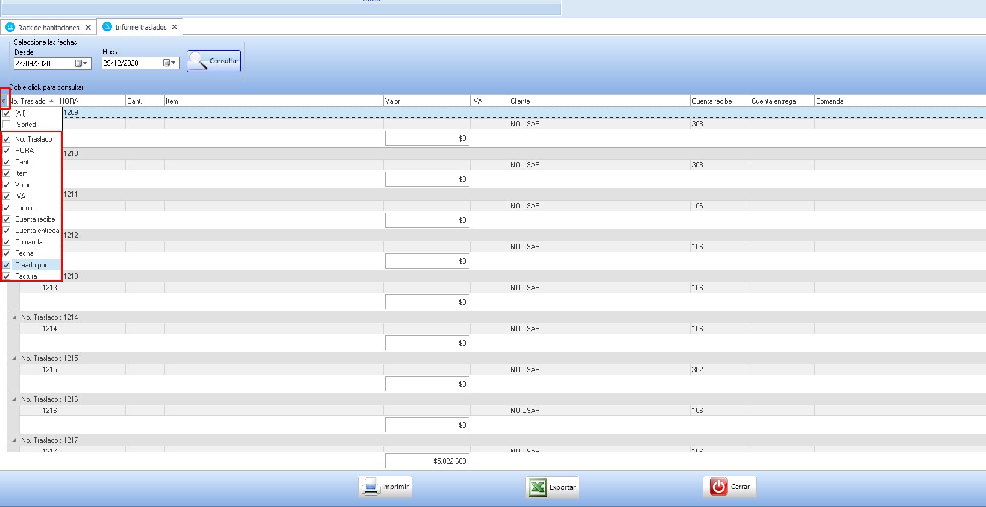Open the Desde date picker dropdown
Viewport: 986px width, 507px height.
point(82,63)
